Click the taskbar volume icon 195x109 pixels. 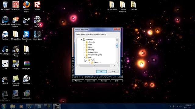180,106
